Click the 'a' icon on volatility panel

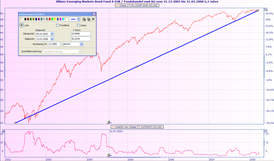click(3, 131)
